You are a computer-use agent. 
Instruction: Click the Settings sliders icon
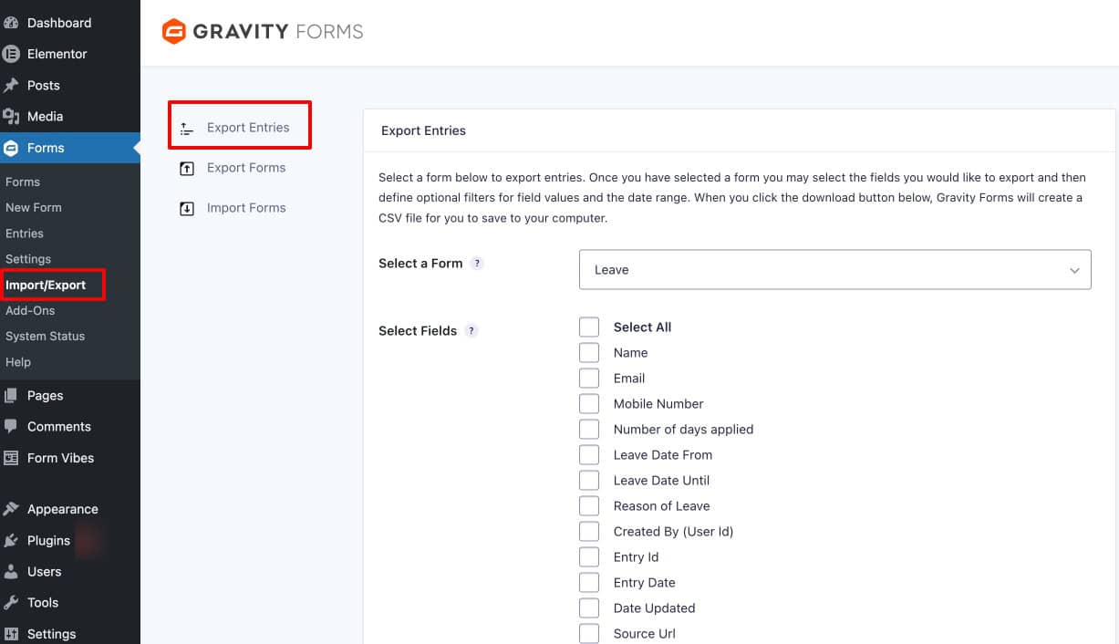[12, 634]
